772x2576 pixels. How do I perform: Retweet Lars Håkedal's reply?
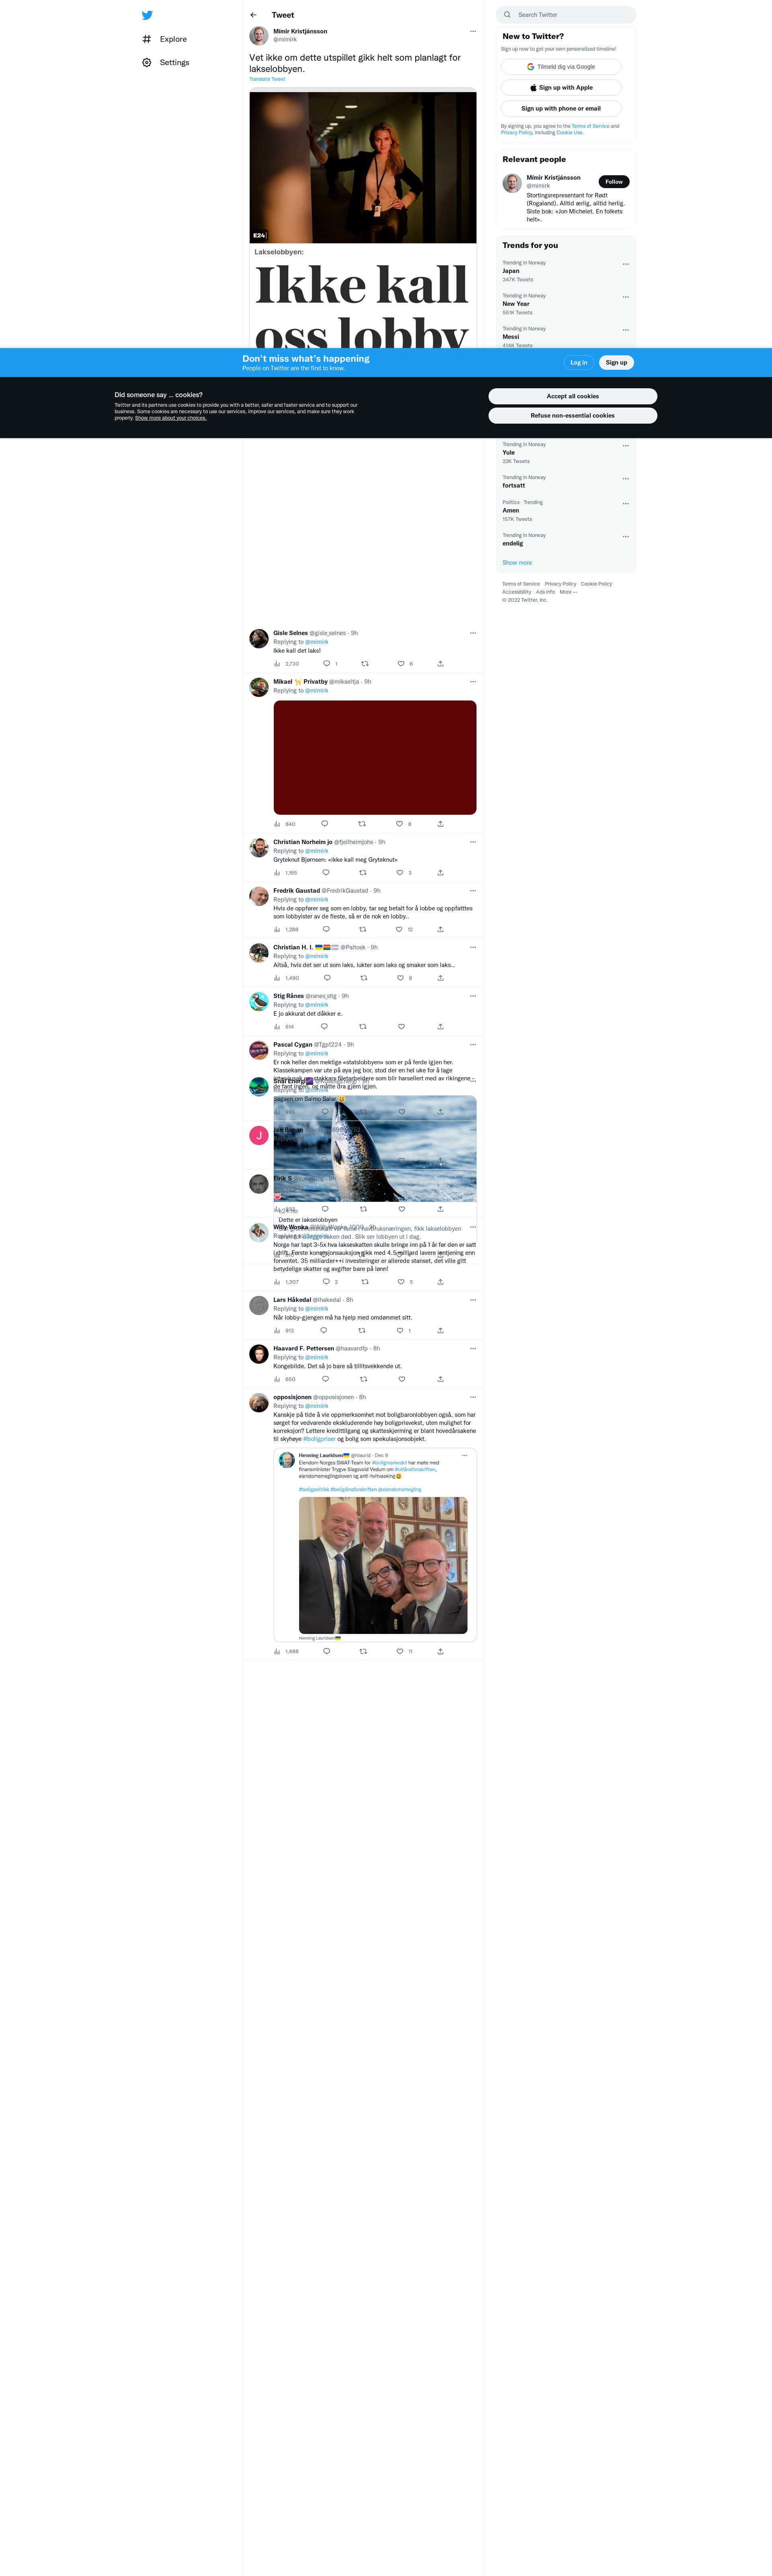tap(362, 1330)
